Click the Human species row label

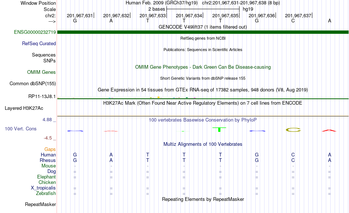click(x=48, y=155)
